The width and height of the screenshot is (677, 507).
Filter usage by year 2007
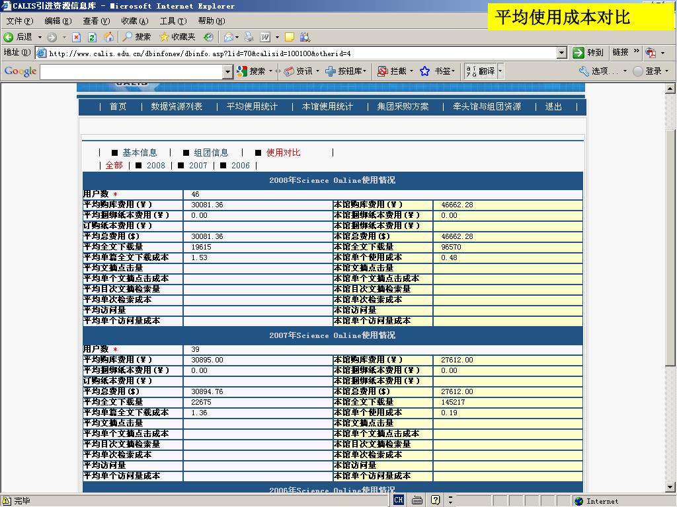pos(198,166)
